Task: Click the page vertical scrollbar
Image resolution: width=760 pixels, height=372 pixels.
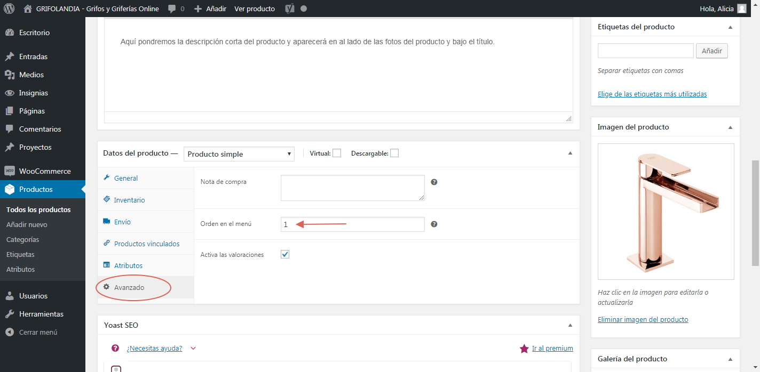Action: click(755, 212)
